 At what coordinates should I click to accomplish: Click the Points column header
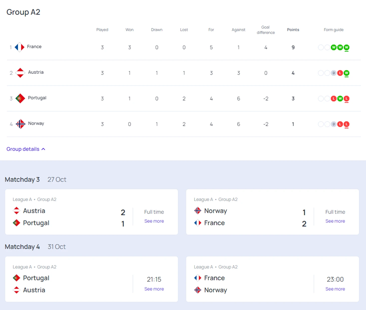click(x=293, y=30)
